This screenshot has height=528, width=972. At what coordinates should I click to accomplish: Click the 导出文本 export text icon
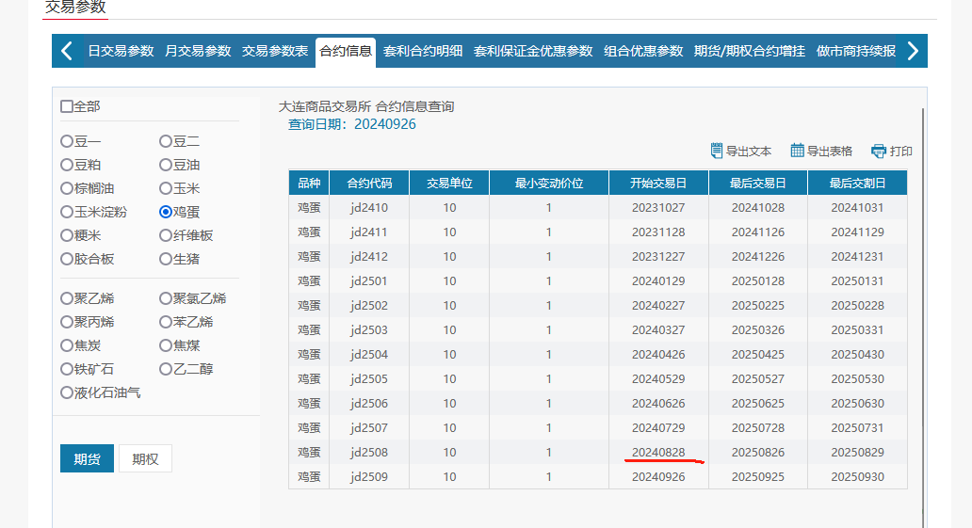(717, 151)
